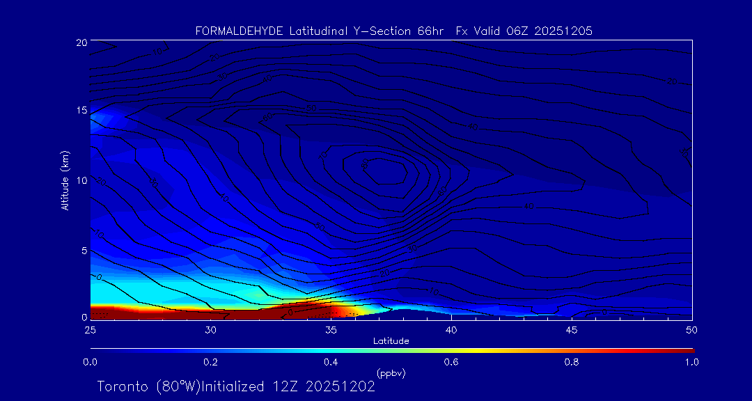752x401 pixels.
Task: Click the FORMALDEHYDE plot title text
Action: [393, 31]
